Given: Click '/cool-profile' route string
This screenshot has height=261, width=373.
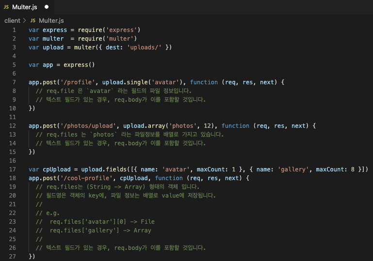Looking at the screenshot, I should tap(86, 178).
